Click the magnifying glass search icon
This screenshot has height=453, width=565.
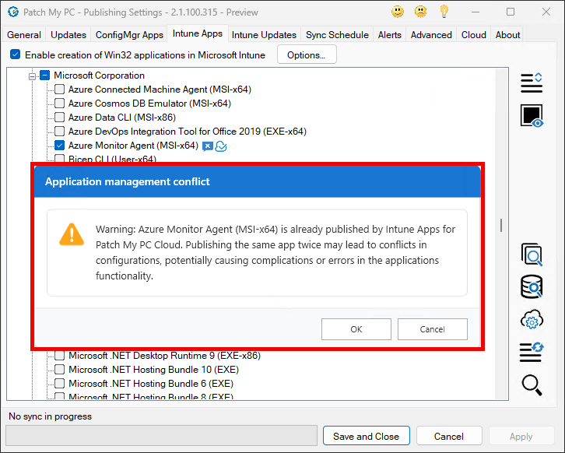tap(532, 385)
